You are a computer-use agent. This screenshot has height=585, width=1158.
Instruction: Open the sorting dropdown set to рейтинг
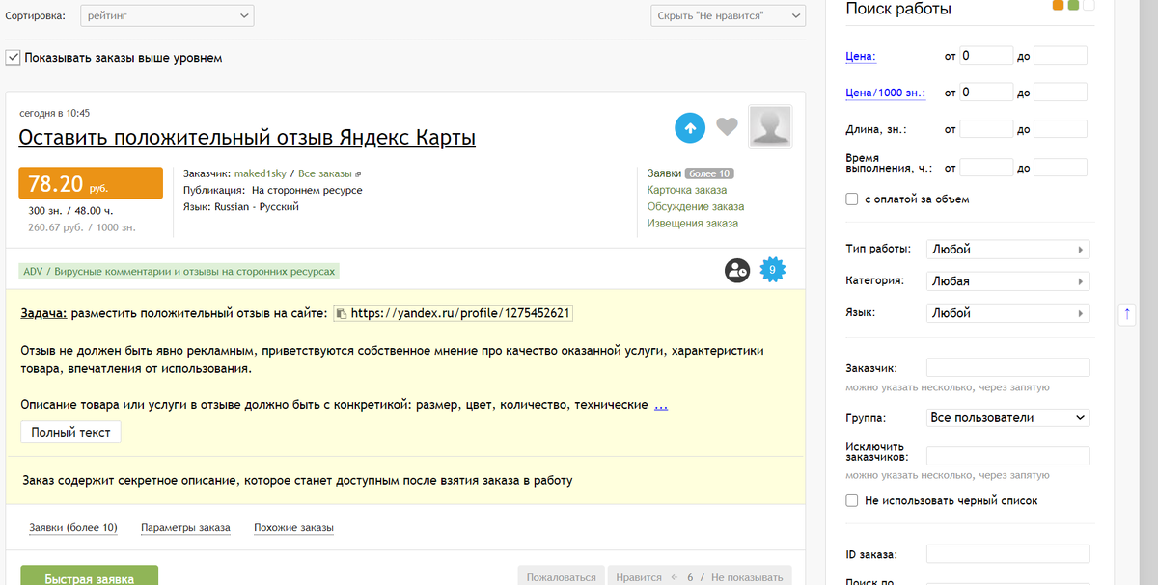(x=168, y=15)
